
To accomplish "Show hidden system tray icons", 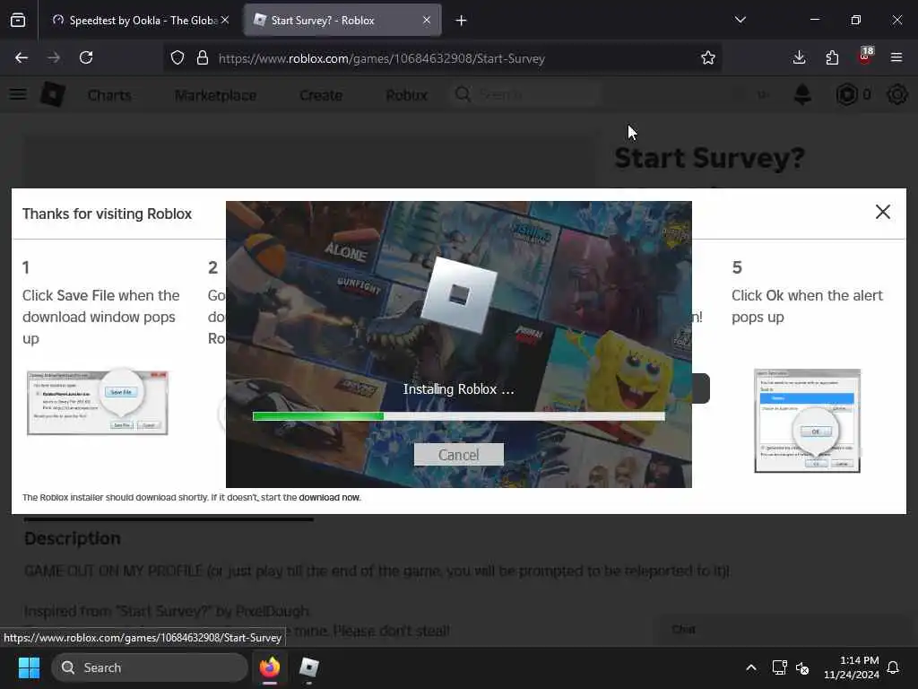I will tap(751, 667).
